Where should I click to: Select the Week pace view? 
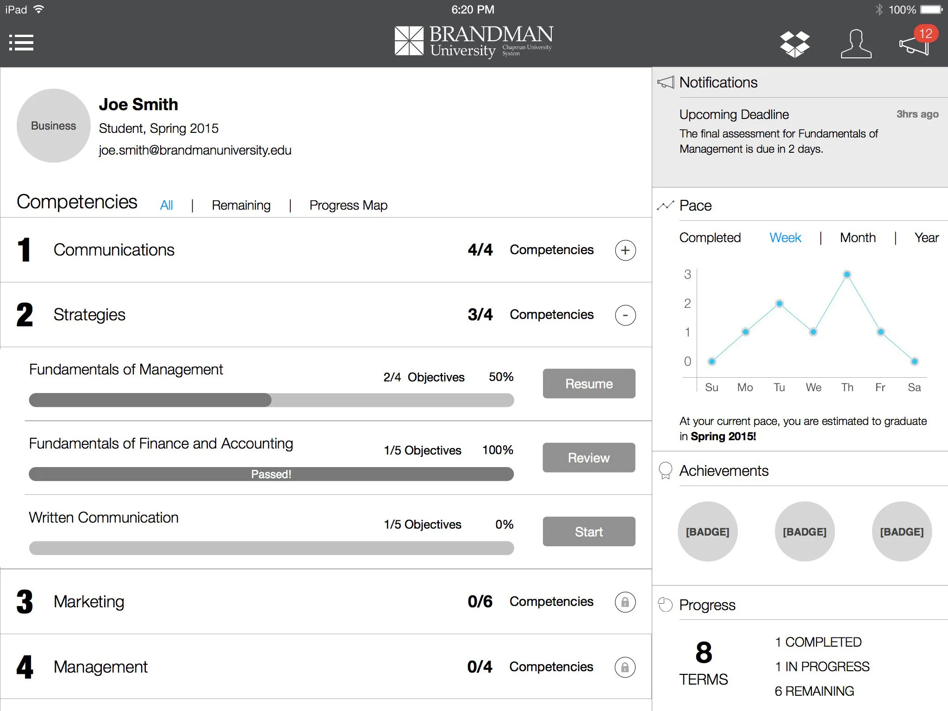(x=785, y=238)
